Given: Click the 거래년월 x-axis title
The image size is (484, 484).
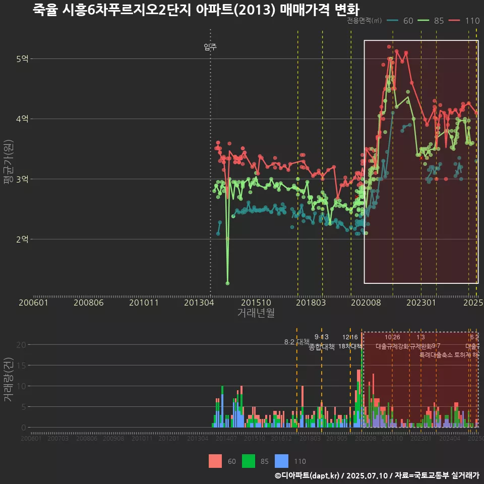Looking at the screenshot, I should click(x=256, y=313).
